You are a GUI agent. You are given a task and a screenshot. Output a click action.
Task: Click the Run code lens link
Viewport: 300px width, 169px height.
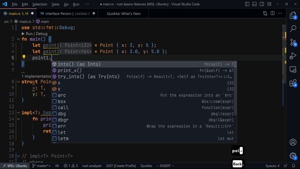pos(27,34)
